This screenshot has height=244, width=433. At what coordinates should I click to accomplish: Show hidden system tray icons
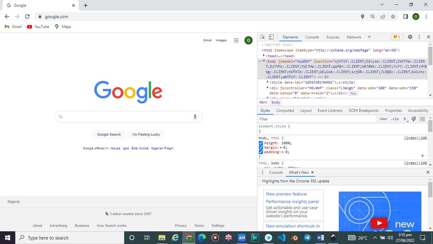point(375,237)
